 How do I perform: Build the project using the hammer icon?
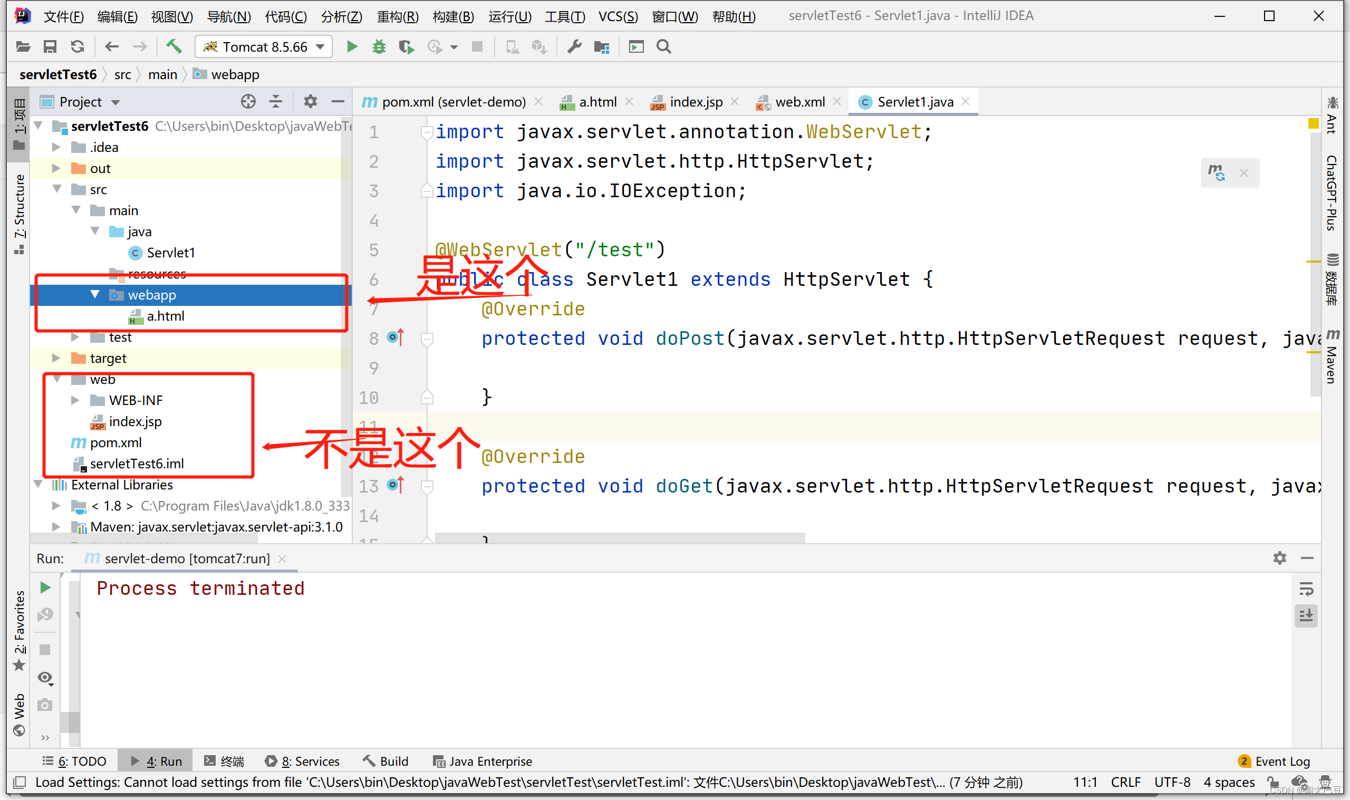pyautogui.click(x=173, y=46)
